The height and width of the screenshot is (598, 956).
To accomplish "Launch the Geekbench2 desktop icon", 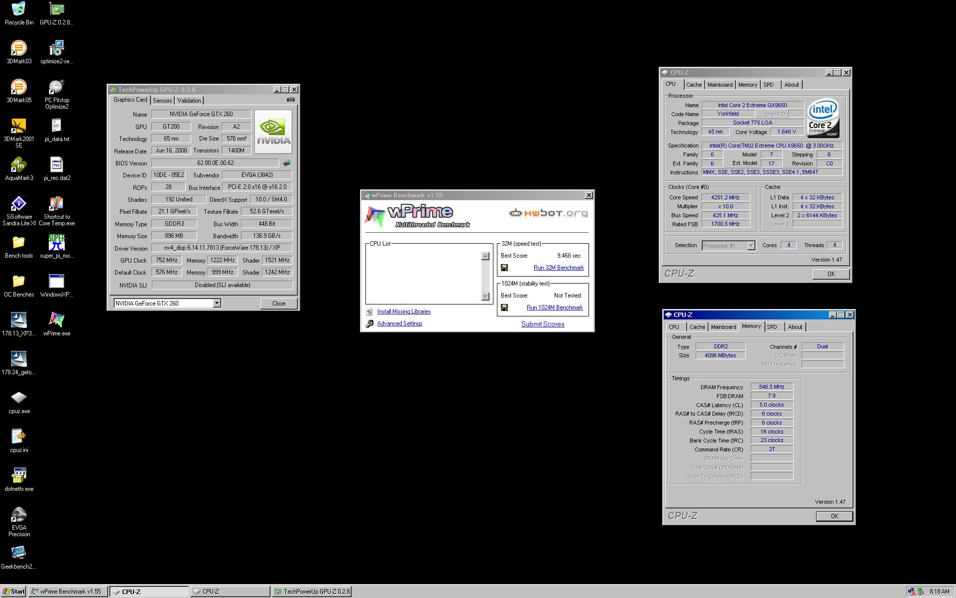I will tap(19, 558).
